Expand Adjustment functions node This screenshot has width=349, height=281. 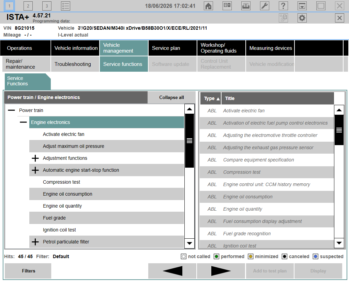point(35,158)
